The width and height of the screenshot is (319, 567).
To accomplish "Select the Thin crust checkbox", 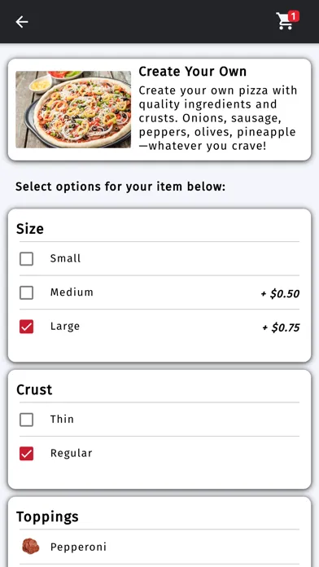I will click(x=26, y=420).
